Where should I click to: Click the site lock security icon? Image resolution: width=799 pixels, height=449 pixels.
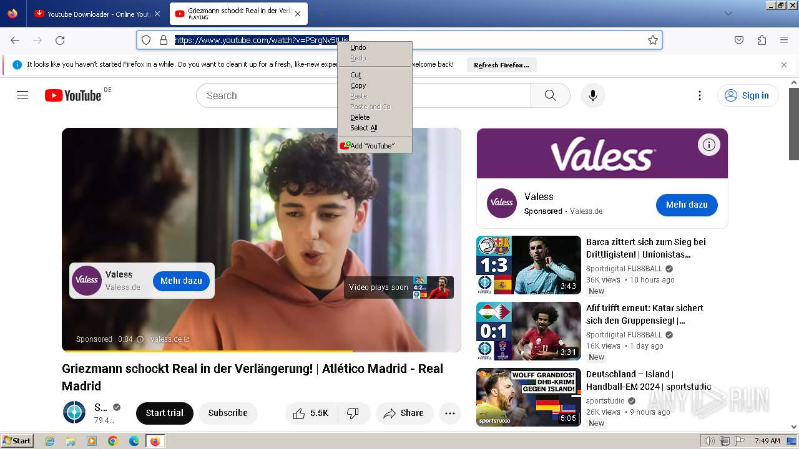164,40
